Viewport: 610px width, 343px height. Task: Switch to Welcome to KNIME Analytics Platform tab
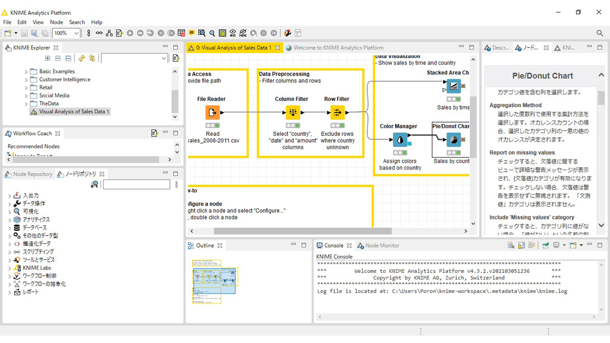(x=338, y=48)
